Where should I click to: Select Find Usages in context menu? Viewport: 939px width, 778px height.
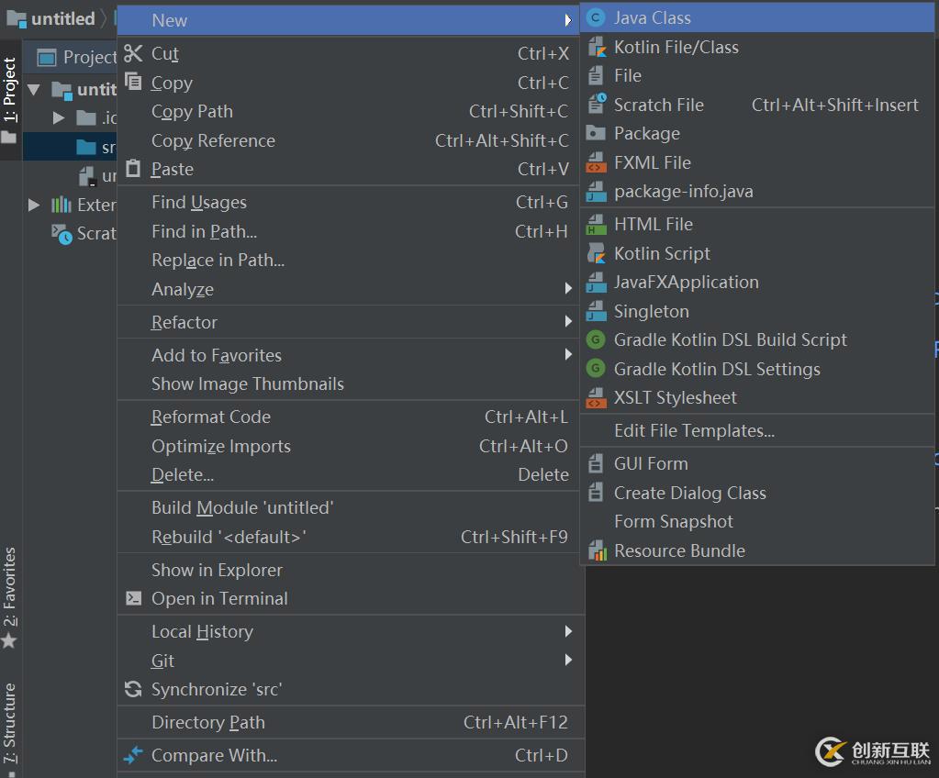(351, 202)
